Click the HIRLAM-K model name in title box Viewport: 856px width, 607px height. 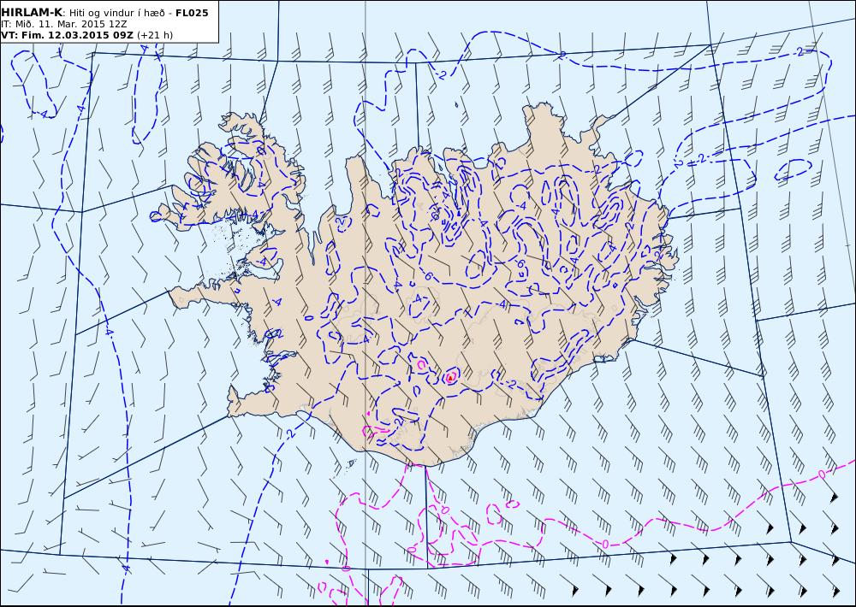point(32,13)
